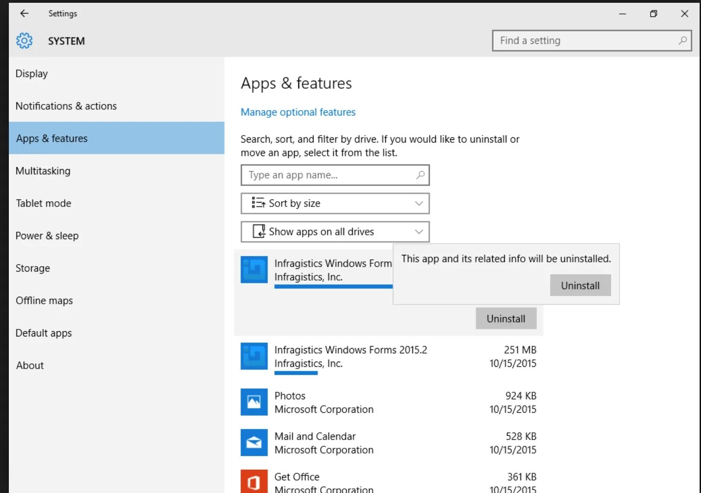Select Apps & features in sidebar
Screen dimensions: 701x493
pyautogui.click(x=117, y=138)
